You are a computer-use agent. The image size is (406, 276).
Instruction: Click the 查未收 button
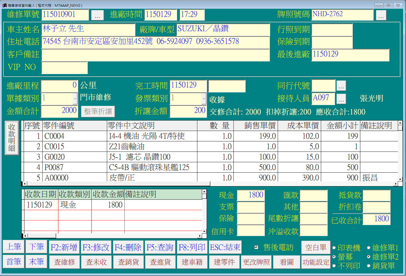click(96, 262)
